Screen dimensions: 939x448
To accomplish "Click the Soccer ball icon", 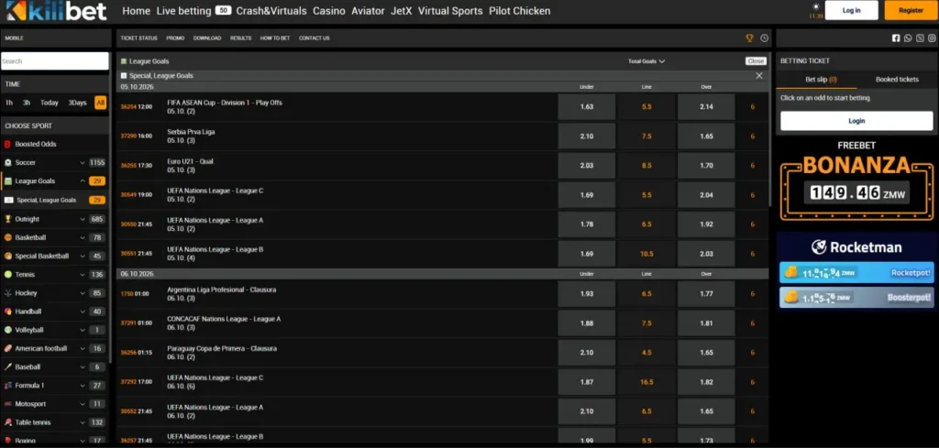I will (x=7, y=163).
